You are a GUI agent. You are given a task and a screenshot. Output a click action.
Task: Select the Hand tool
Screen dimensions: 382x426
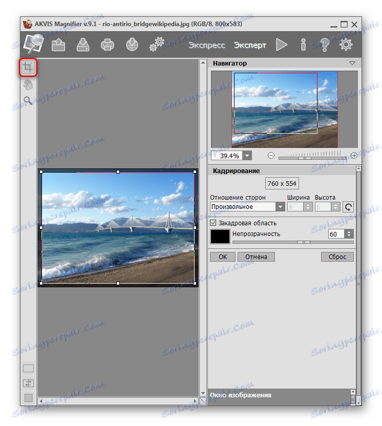[x=28, y=85]
